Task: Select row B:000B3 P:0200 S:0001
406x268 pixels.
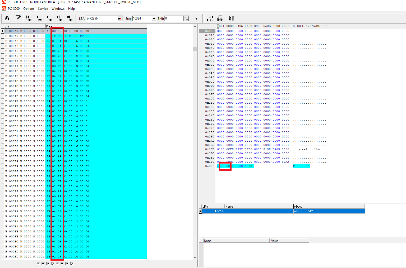Action: pos(76,156)
